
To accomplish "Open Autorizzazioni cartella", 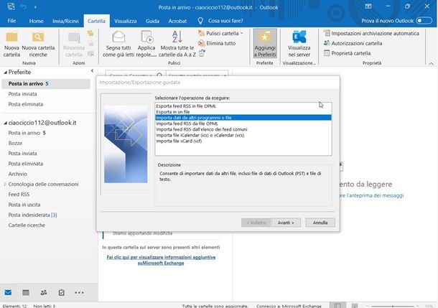I will 353,43.
